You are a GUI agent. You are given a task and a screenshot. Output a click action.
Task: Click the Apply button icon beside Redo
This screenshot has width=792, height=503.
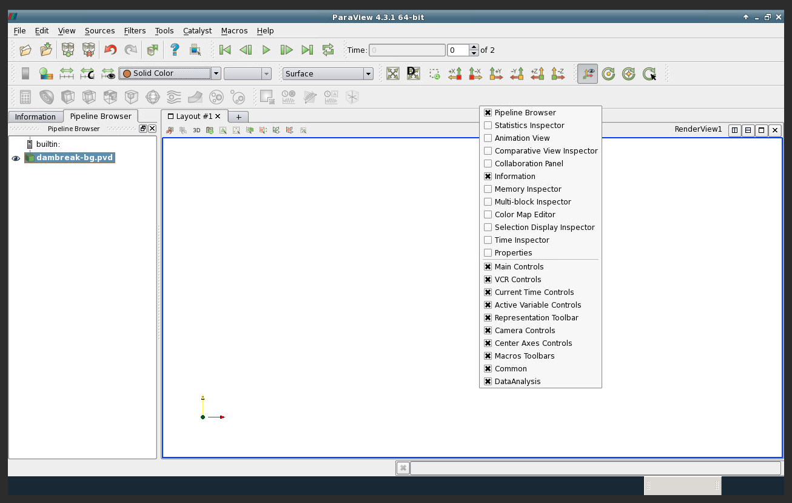pos(153,50)
